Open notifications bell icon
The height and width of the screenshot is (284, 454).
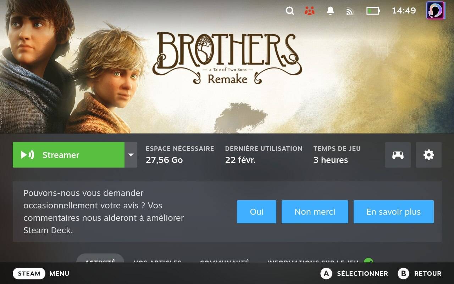coord(330,11)
